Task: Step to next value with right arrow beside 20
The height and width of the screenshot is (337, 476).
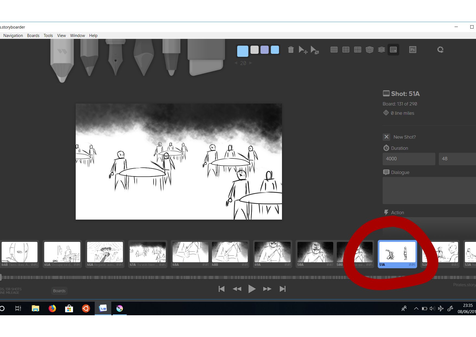Action: click(250, 63)
